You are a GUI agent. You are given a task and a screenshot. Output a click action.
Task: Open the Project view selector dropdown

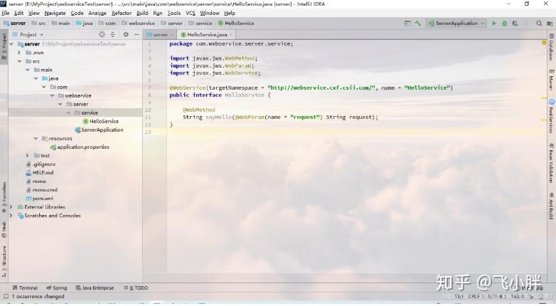coord(28,35)
